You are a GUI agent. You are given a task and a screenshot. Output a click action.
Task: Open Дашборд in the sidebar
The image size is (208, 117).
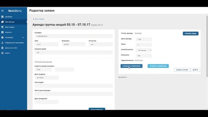(x=9, y=17)
